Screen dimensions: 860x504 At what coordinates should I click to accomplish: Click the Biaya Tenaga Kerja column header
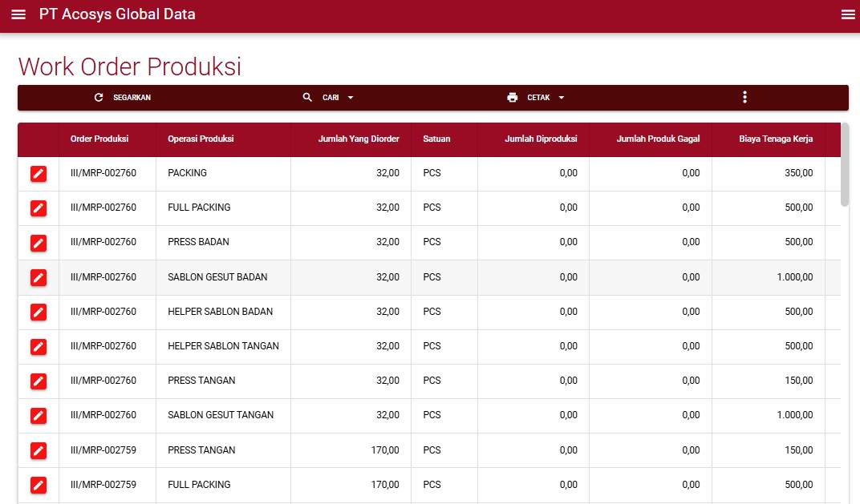pos(775,139)
